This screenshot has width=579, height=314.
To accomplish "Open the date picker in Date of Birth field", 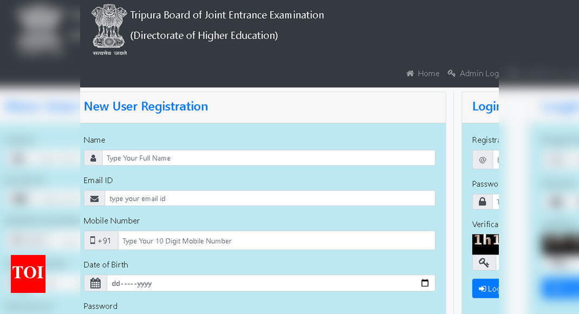I will click(x=425, y=283).
